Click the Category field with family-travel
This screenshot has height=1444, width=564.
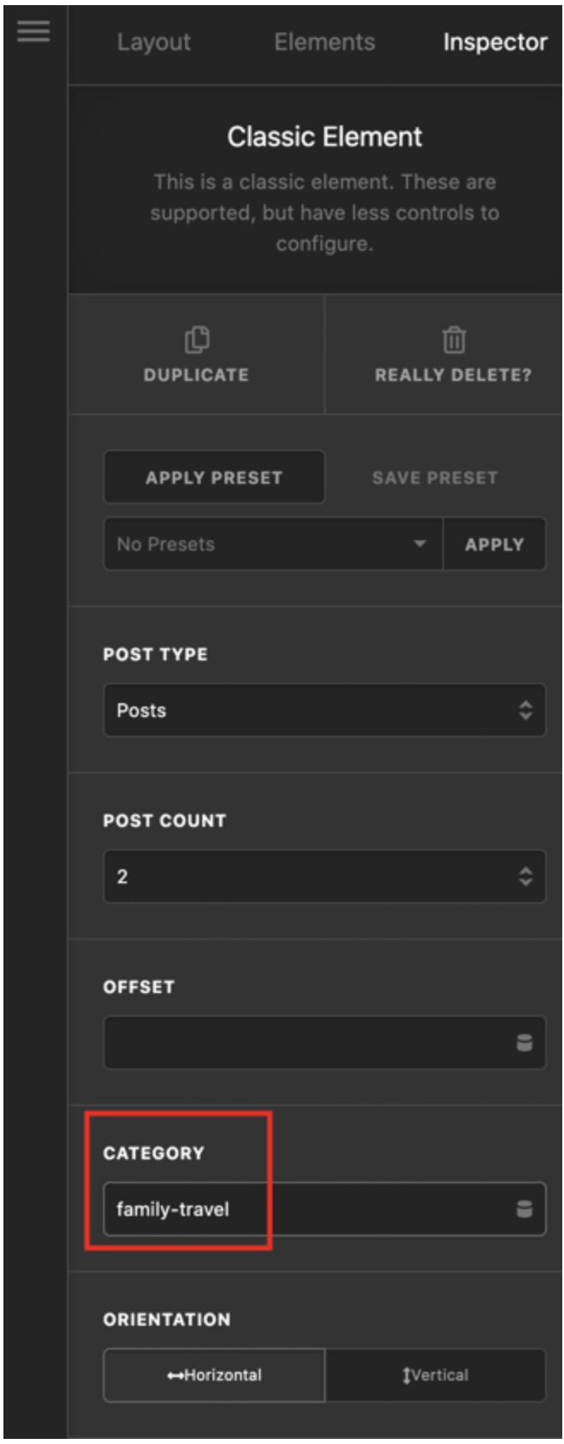(x=324, y=1209)
